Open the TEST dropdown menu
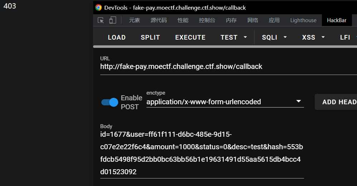Image resolution: width=357 pixels, height=186 pixels. click(x=234, y=37)
